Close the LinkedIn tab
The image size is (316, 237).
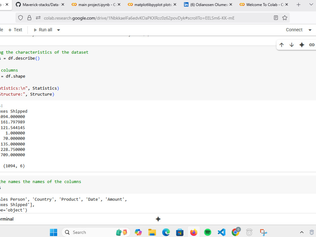pos(231,4)
